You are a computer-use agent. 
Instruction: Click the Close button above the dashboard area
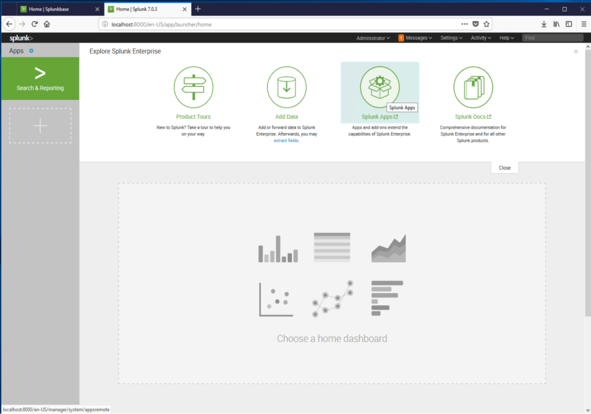click(x=504, y=167)
